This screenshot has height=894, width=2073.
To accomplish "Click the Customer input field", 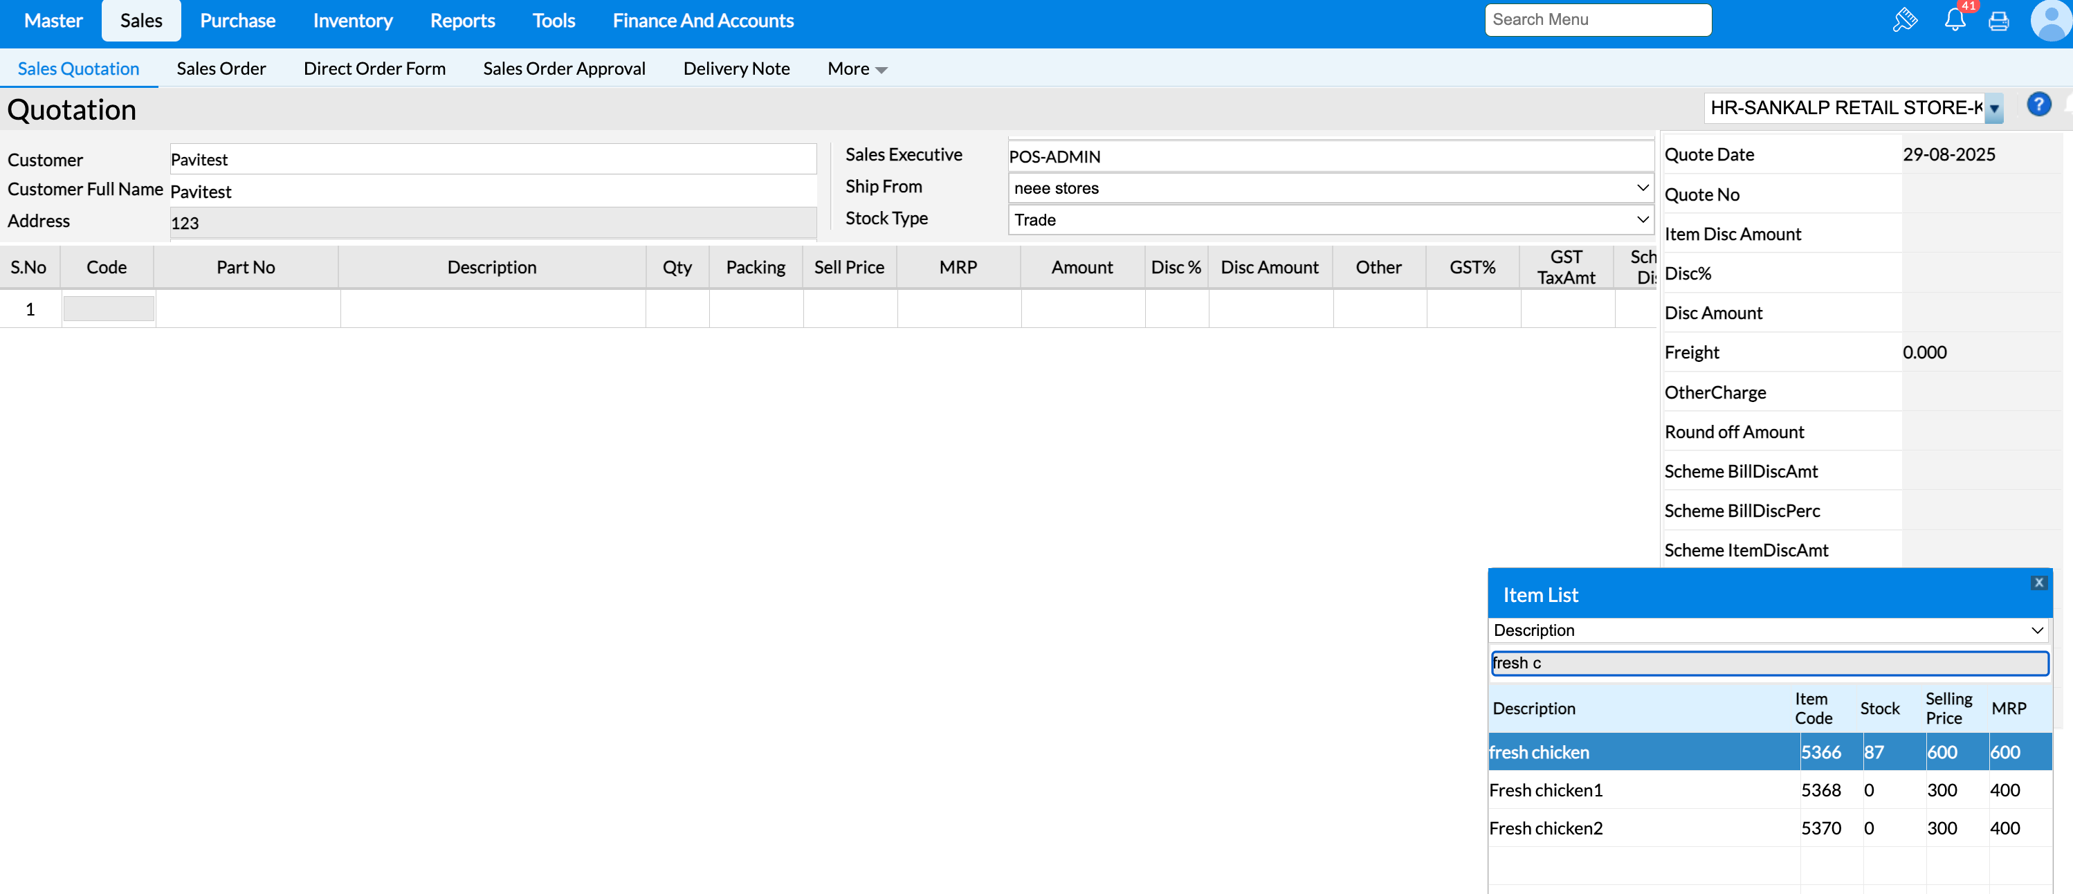I will pos(493,159).
